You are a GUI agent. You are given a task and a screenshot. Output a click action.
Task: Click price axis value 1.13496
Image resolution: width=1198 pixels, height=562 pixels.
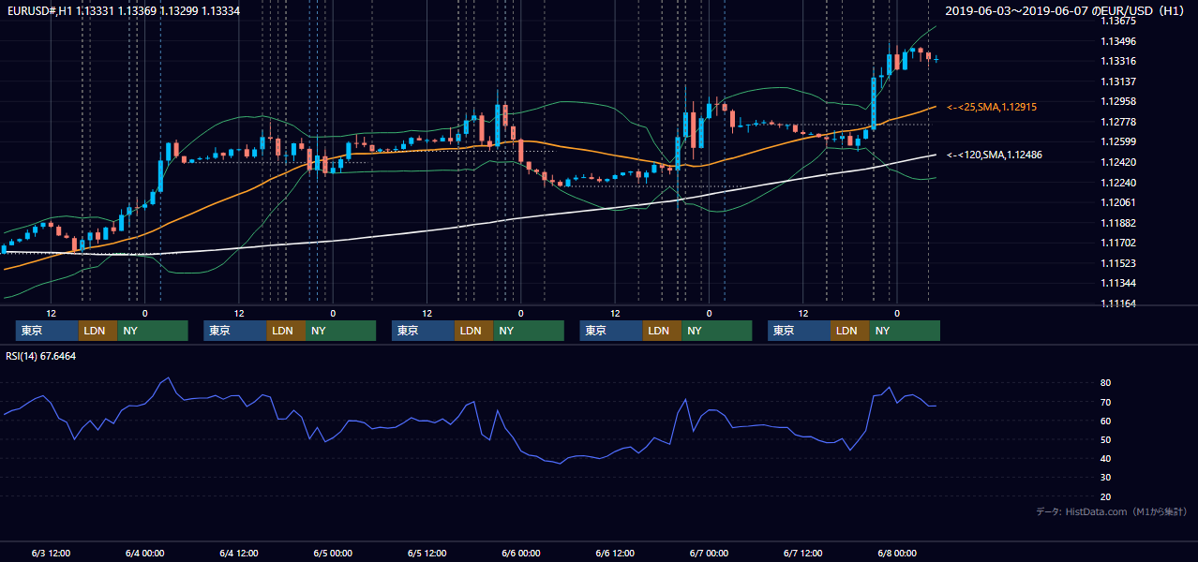pos(1118,41)
